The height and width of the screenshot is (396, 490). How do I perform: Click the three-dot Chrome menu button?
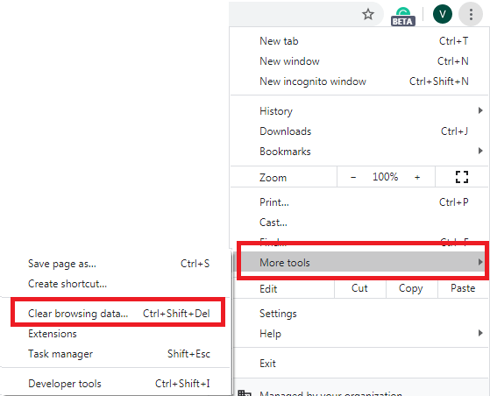coord(471,14)
